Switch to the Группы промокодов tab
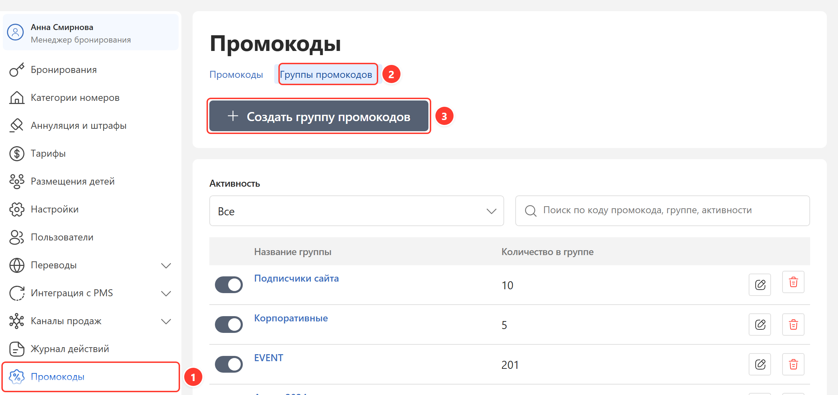The height and width of the screenshot is (395, 838). (326, 74)
